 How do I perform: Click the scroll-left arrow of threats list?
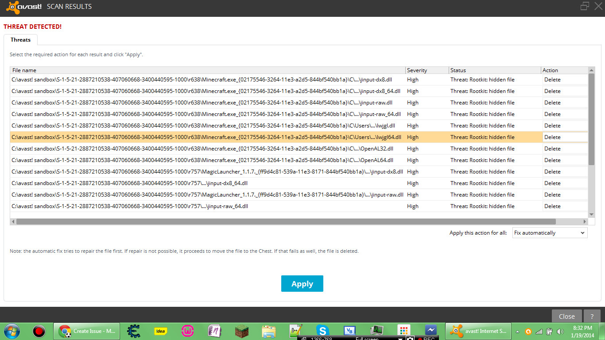[13, 221]
